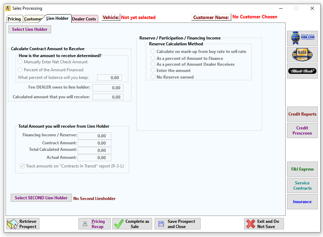323x237 pixels.
Task: Click the green checkmark Complete as Sale icon
Action: (119, 224)
